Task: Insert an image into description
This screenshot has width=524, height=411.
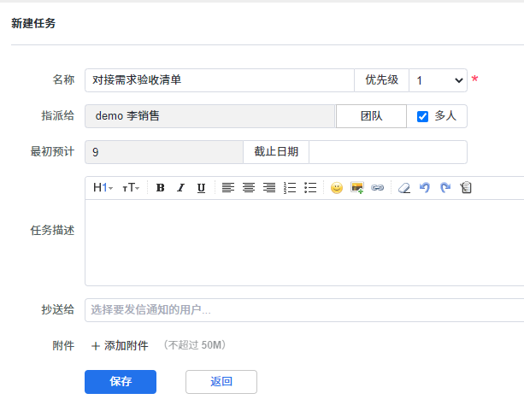Action: (357, 188)
